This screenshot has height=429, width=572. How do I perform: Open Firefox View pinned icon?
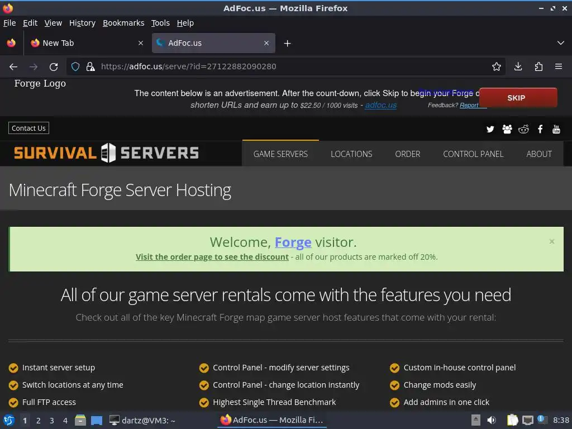(11, 43)
